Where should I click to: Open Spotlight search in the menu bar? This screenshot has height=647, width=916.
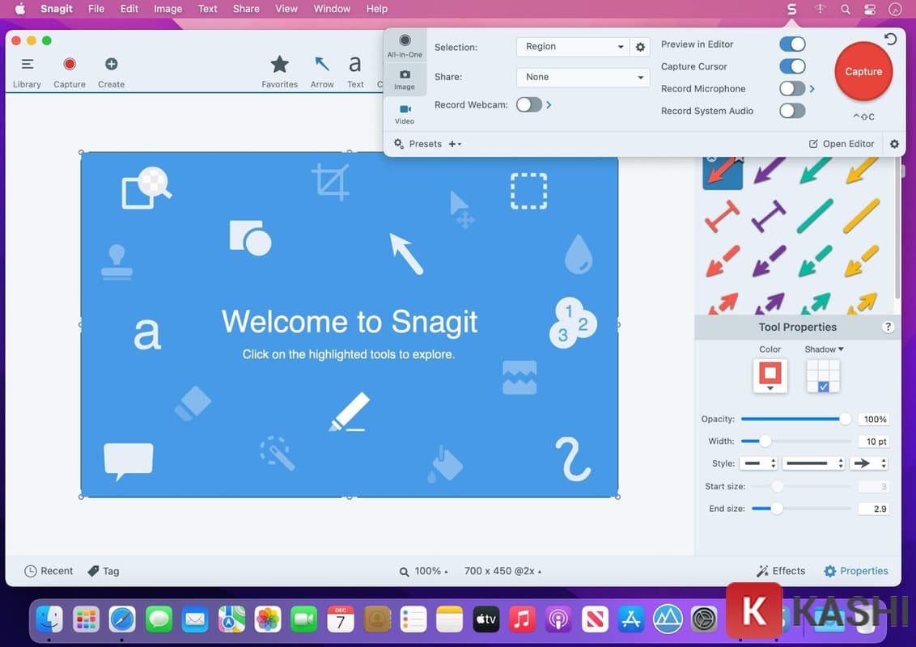pyautogui.click(x=846, y=9)
